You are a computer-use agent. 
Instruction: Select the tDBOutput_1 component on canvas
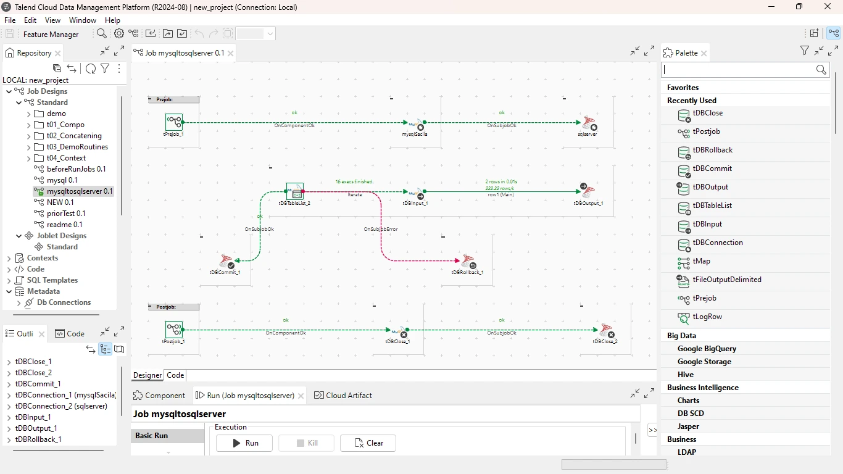587,191
